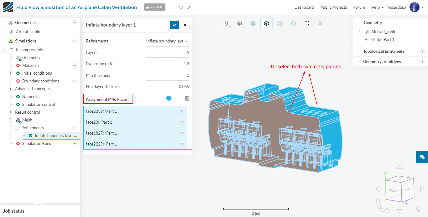Remove face2229@Part 1 from assignment
Image resolution: width=428 pixels, height=217 pixels.
coord(181,144)
